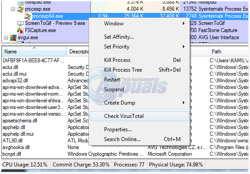Screen dimensions: 250x174
Task: Click the procexp.exe process icon
Action: click(x=20, y=9)
